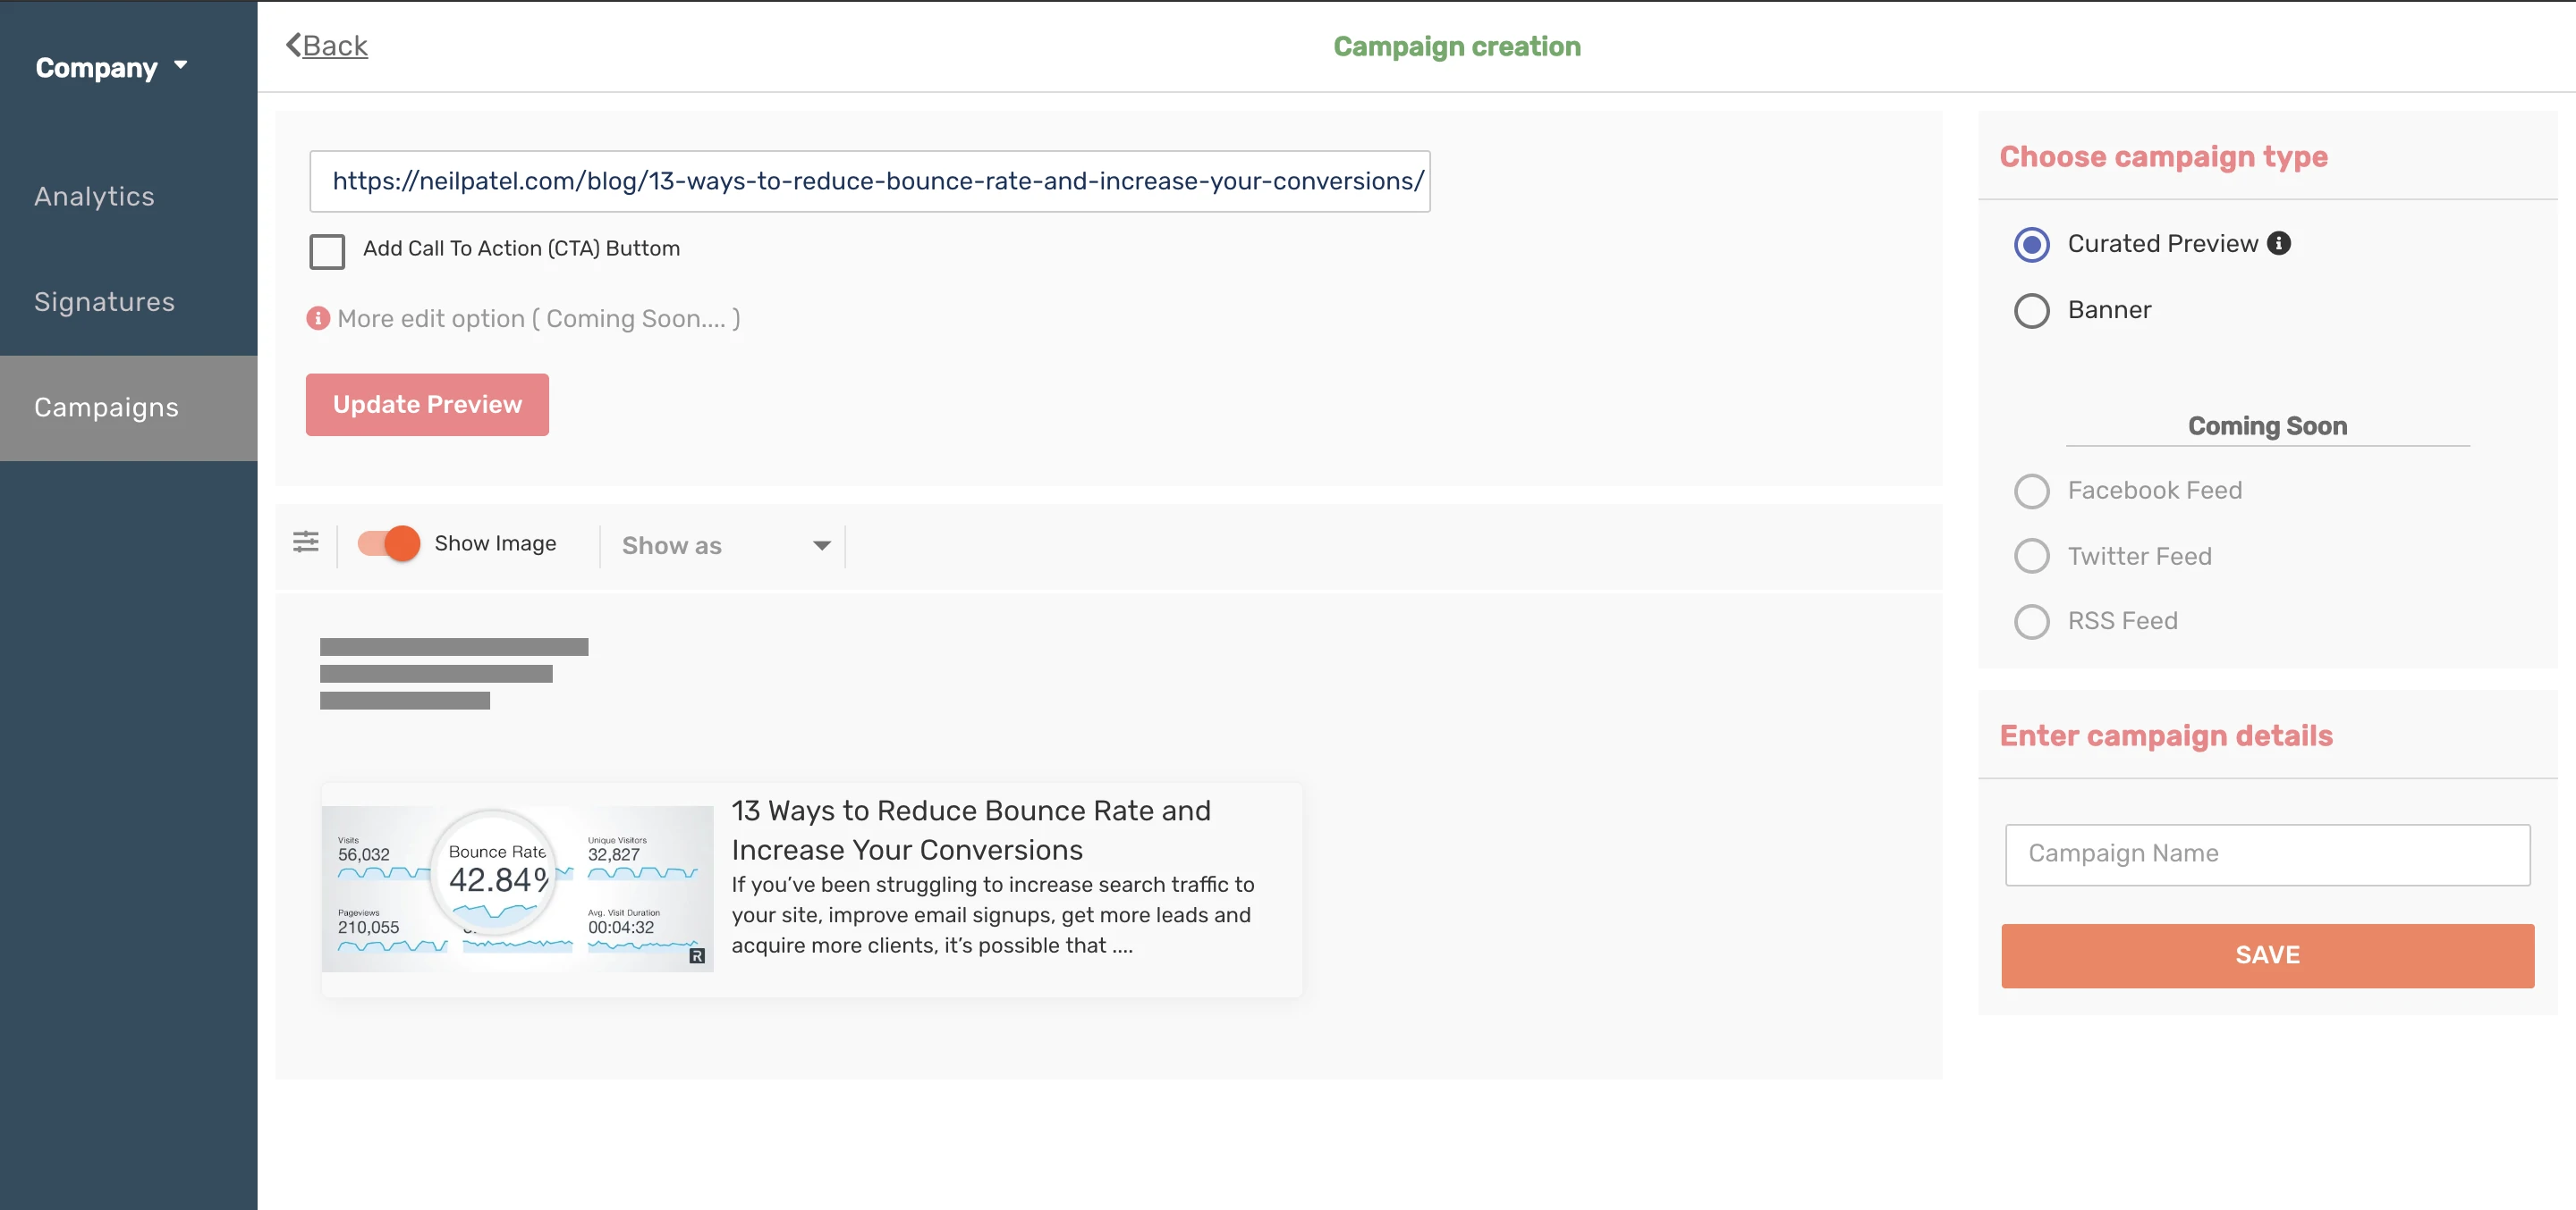Choose the Facebook Feed option

coord(2031,492)
